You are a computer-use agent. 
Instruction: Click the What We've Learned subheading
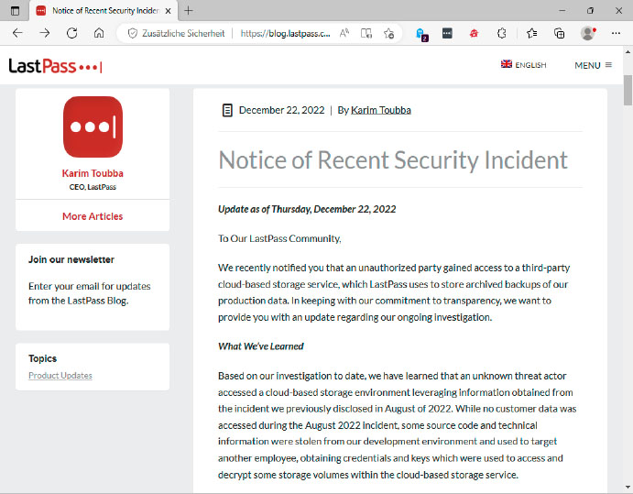click(x=261, y=346)
